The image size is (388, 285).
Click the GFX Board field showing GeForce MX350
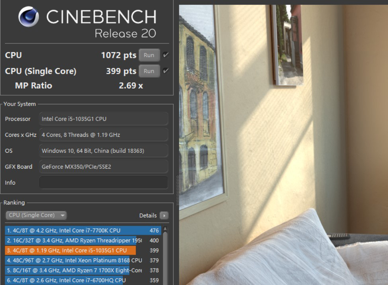[103, 167]
